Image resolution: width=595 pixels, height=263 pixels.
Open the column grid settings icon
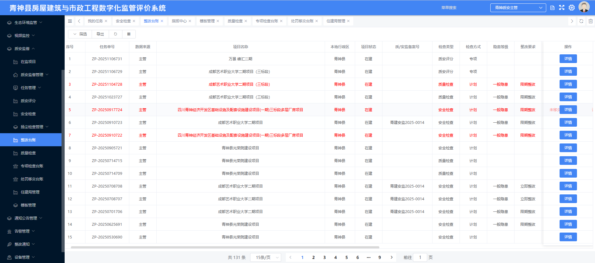coord(129,34)
